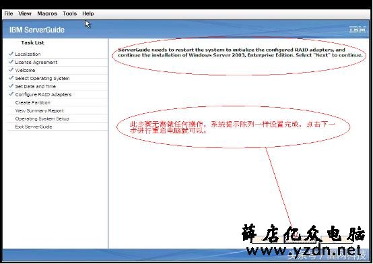Click the checkmark beside Welcome

[x=11, y=70]
